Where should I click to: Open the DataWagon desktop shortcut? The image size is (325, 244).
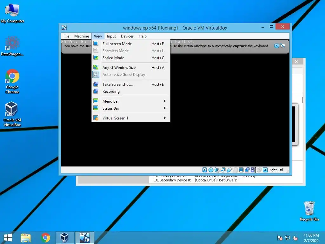[12, 46]
